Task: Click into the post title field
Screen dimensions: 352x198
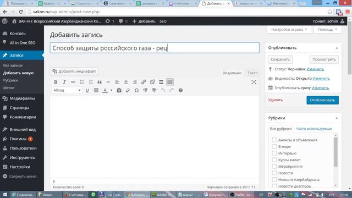Action: (155, 48)
